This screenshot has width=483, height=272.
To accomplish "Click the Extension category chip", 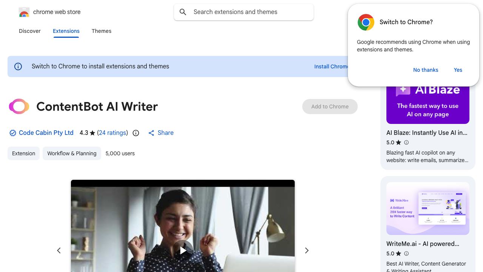I will click(x=23, y=153).
